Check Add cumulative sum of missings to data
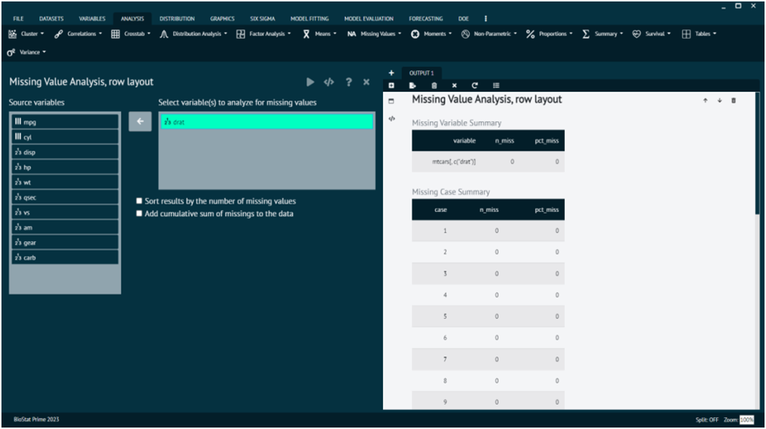 point(139,213)
